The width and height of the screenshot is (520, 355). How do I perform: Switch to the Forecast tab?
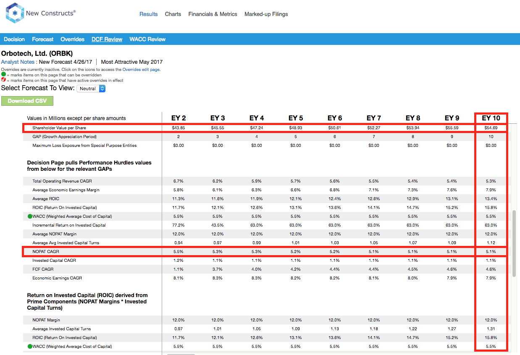[43, 39]
